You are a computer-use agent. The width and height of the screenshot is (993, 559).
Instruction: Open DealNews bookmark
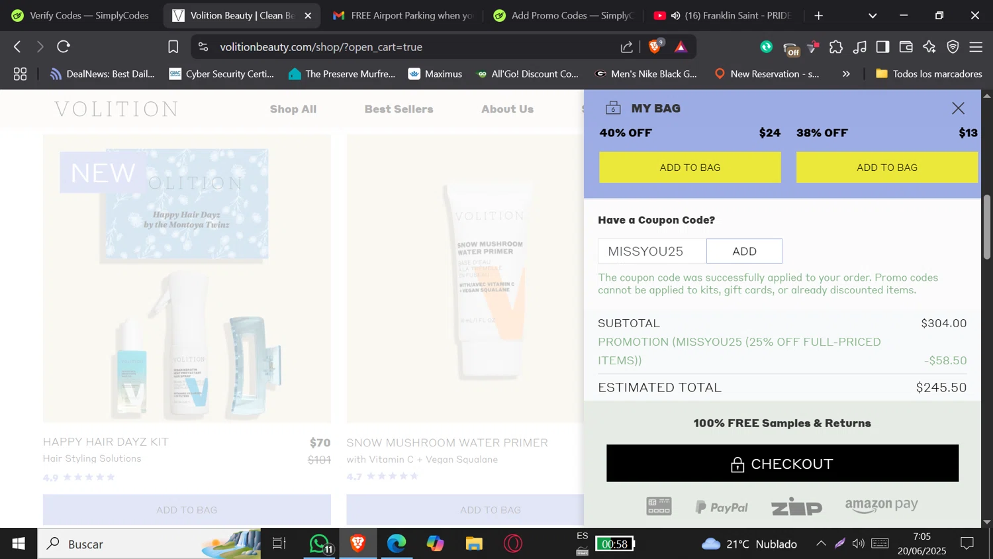103,74
